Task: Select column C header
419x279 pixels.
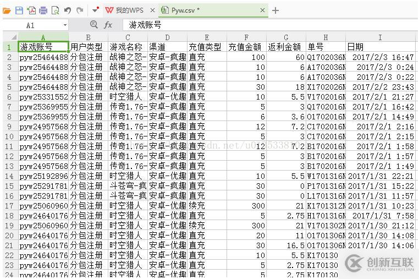Action: 128,37
